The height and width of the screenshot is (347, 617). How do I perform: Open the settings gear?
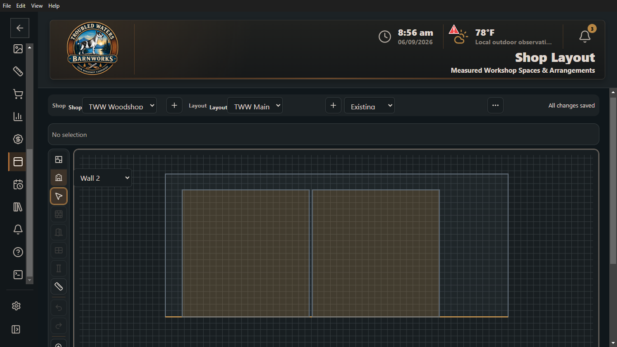coord(16,306)
